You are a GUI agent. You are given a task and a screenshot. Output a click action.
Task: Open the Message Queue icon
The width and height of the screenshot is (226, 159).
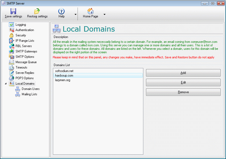tap(12, 62)
